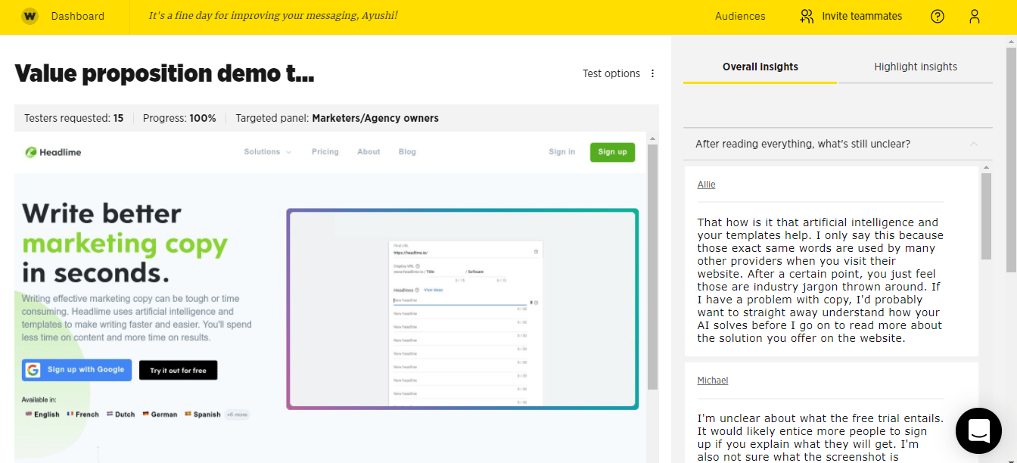The image size is (1017, 463).
Task: Switch to the Highlight insights tab
Action: click(915, 67)
